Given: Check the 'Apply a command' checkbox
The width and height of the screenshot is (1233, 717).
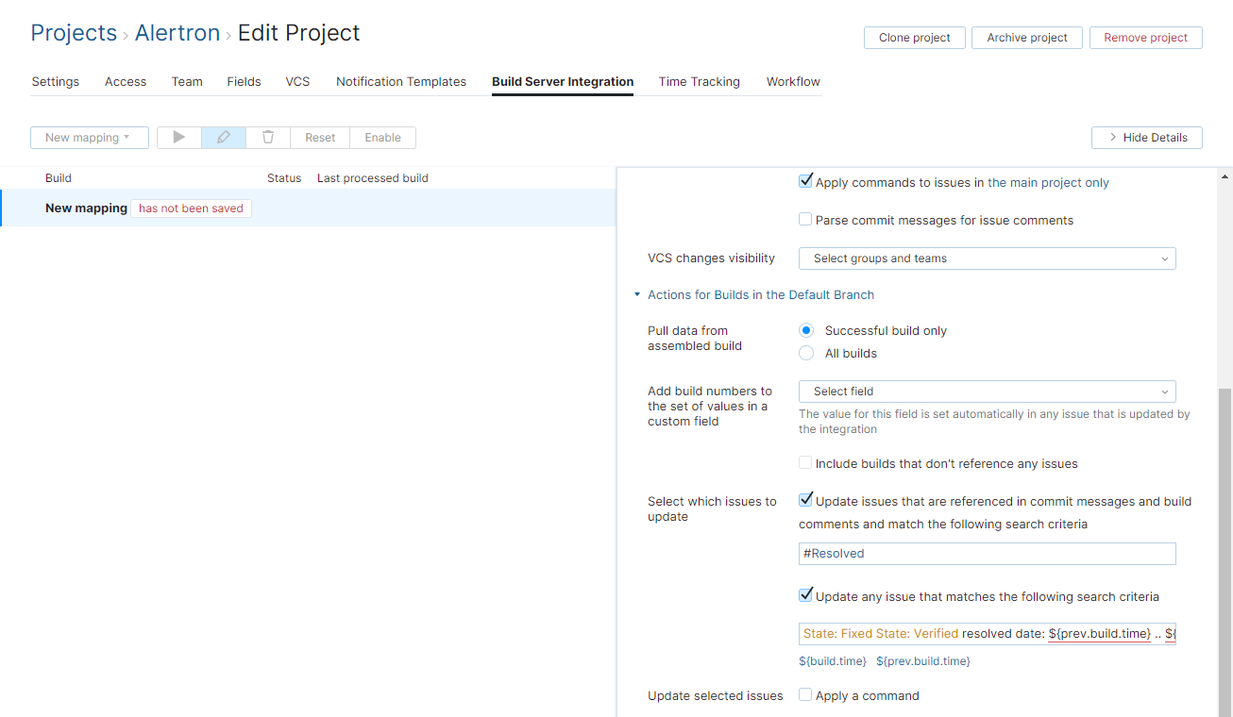Looking at the screenshot, I should tap(805, 695).
